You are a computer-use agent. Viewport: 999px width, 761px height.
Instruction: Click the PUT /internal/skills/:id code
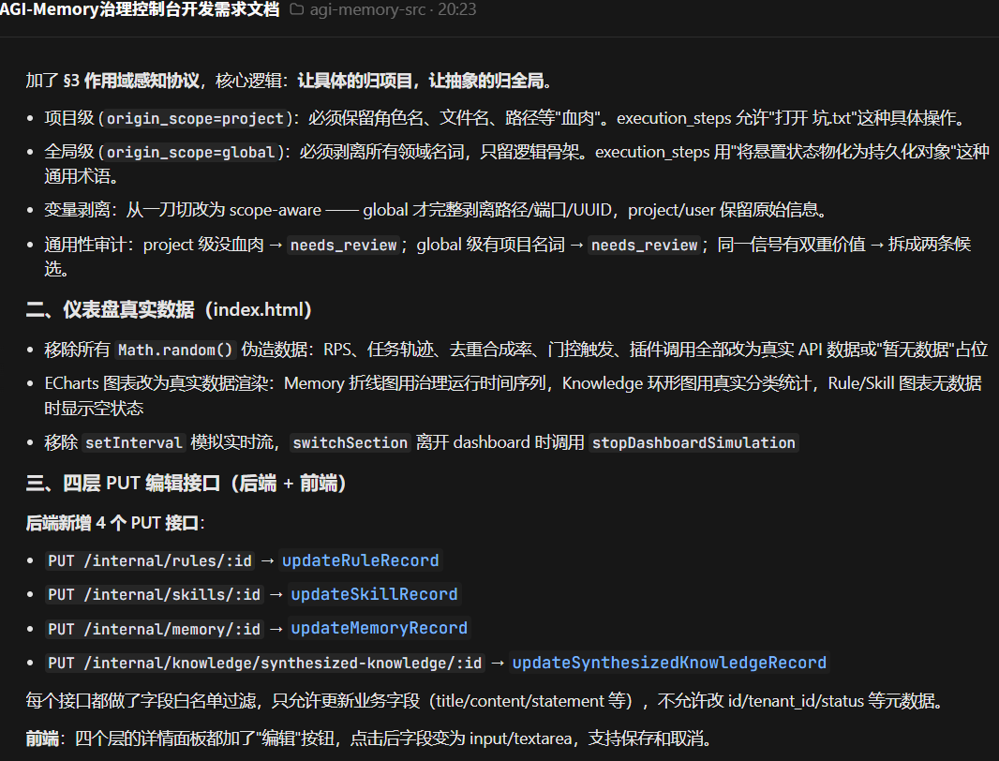[155, 594]
